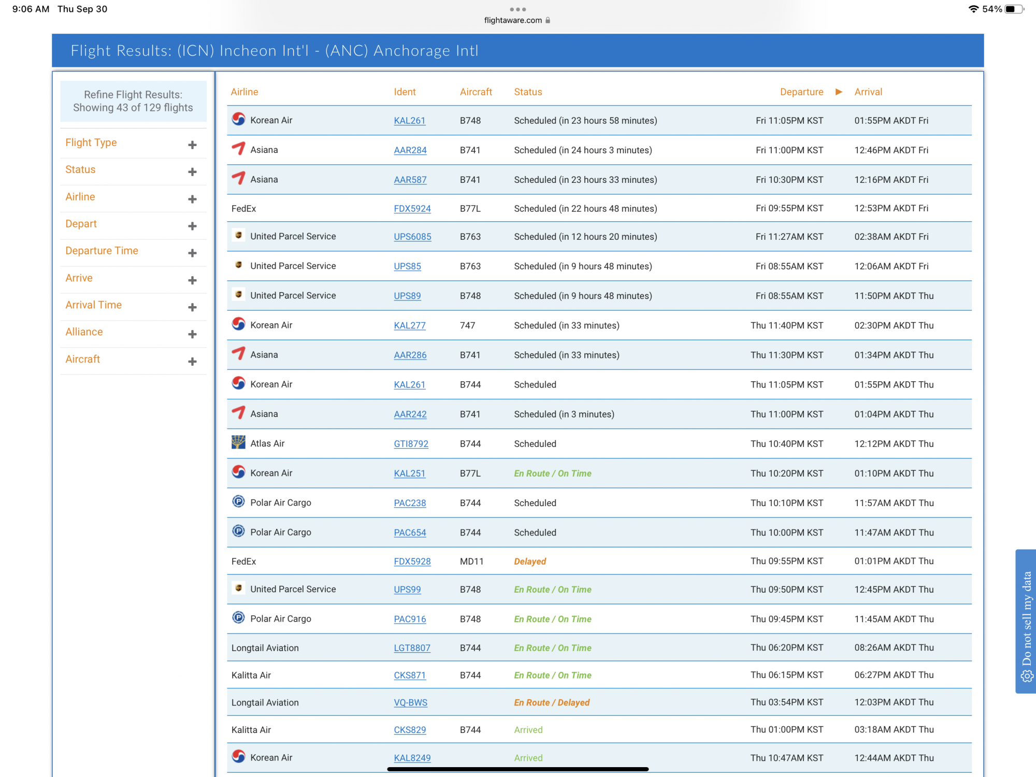Expand the Arrive filter
Image resolution: width=1036 pixels, height=777 pixels.
tap(192, 281)
